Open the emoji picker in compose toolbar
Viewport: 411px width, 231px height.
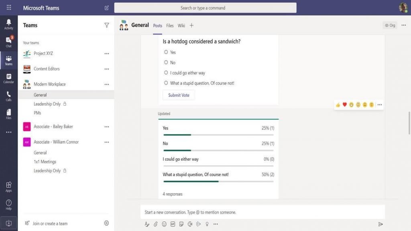click(164, 224)
